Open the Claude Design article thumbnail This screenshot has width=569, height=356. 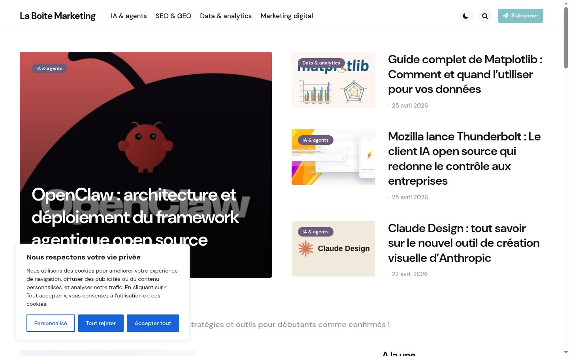[333, 248]
